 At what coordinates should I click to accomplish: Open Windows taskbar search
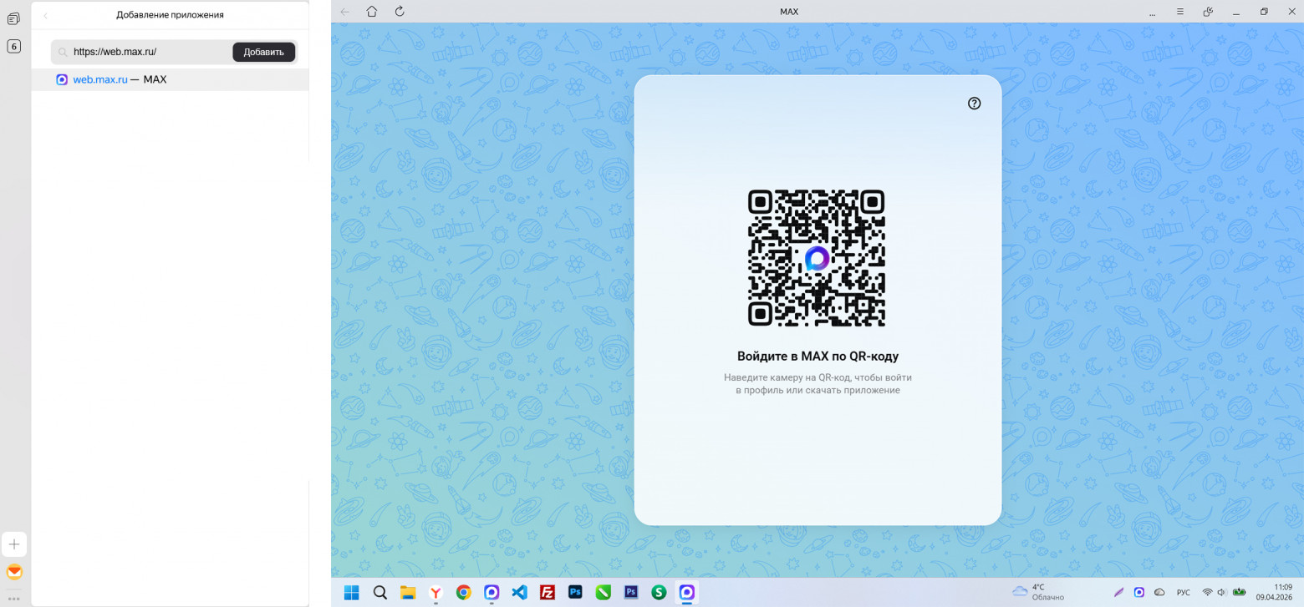pyautogui.click(x=379, y=592)
